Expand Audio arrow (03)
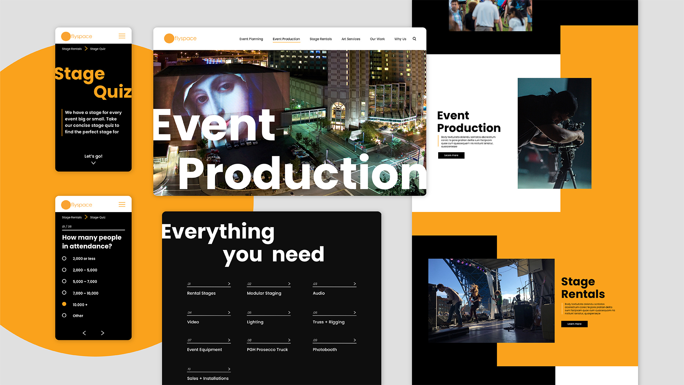The image size is (684, 385). [355, 284]
